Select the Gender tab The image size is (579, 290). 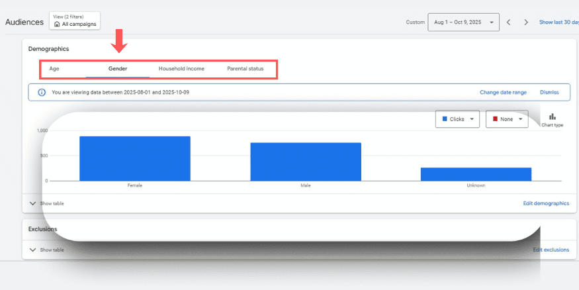118,69
